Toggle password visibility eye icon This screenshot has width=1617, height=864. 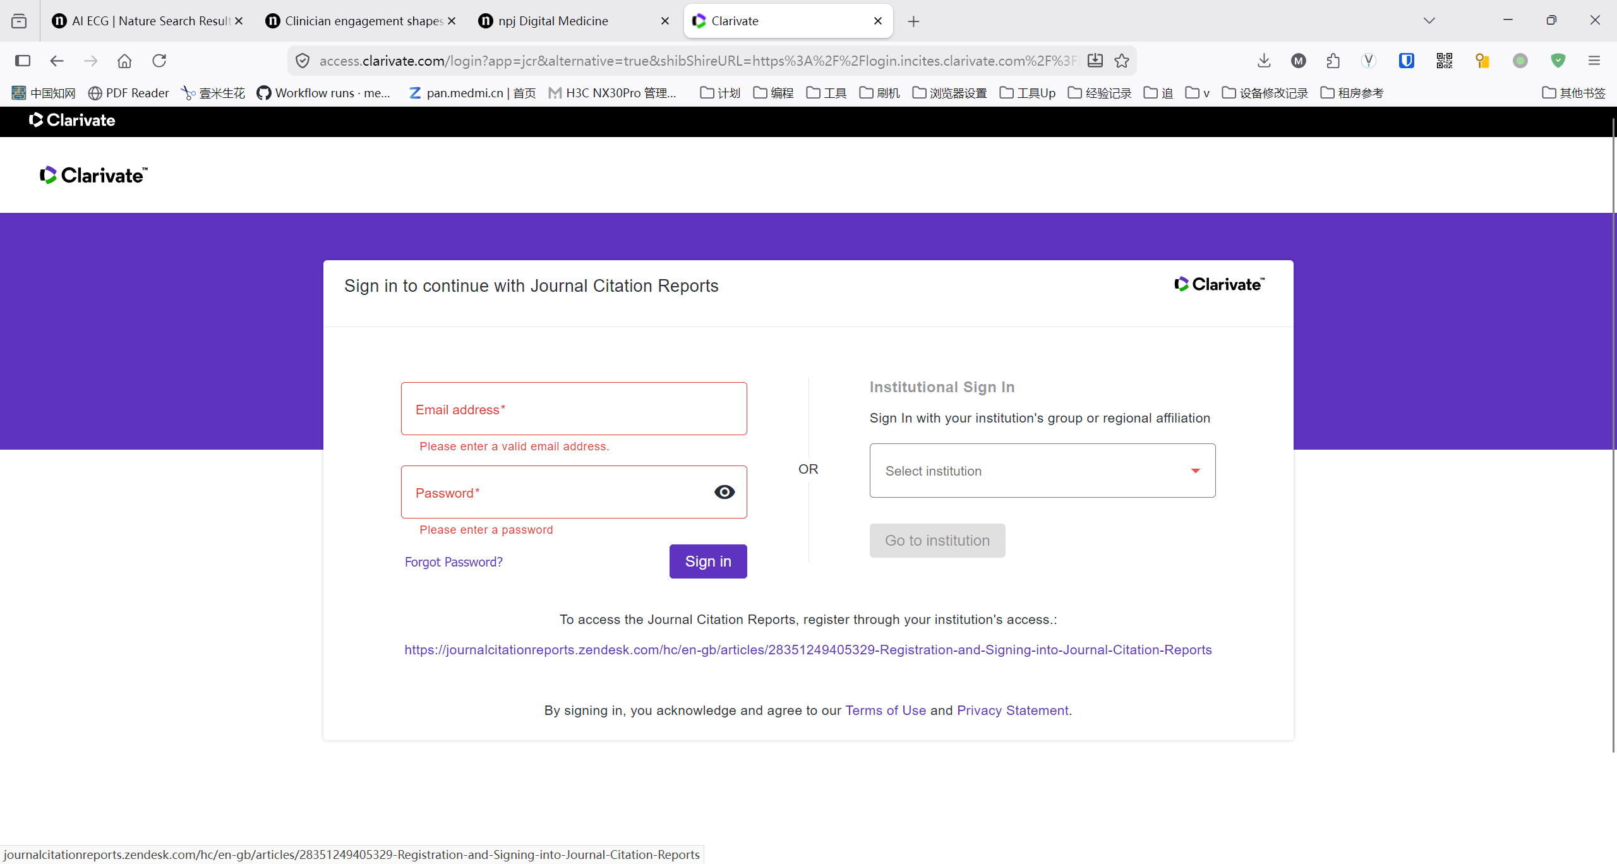[x=724, y=492]
